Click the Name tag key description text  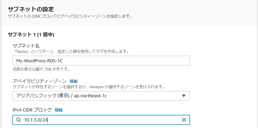coord(71,52)
